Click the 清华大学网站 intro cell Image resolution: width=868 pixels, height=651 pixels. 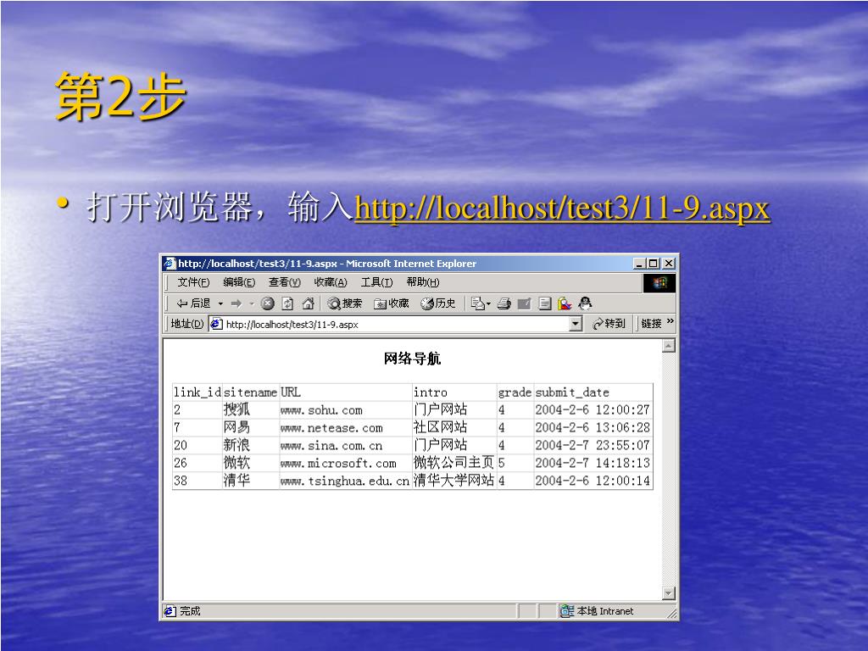tap(453, 481)
